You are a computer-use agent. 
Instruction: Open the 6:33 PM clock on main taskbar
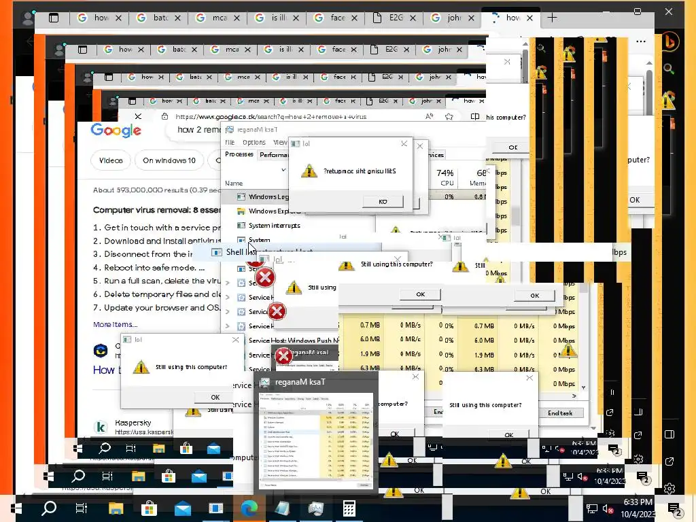point(638,508)
